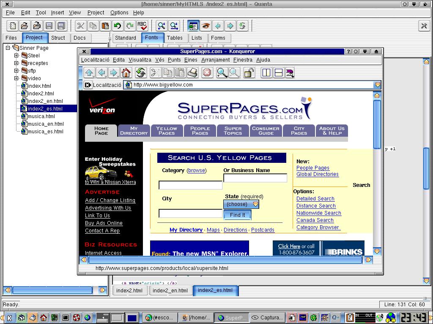Image resolution: width=433 pixels, height=324 pixels.
Task: Select index.html in the project tree
Action: tap(39, 86)
